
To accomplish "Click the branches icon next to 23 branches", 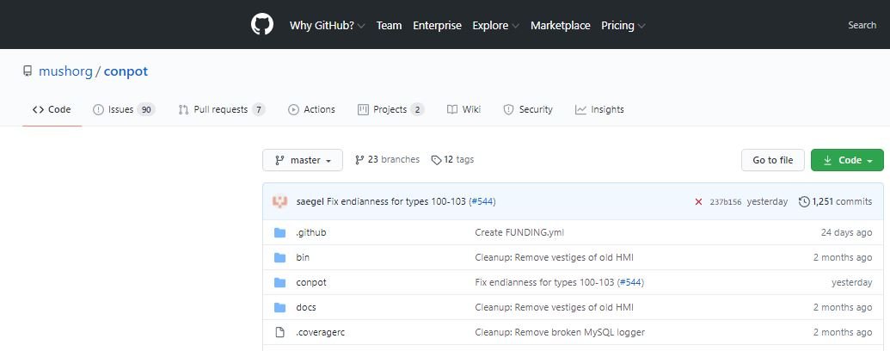I will point(359,160).
